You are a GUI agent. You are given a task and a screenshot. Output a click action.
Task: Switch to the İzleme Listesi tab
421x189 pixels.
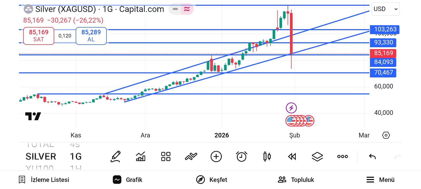pos(44,180)
